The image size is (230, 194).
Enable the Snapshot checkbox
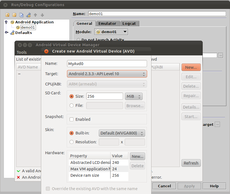click(x=72, y=119)
